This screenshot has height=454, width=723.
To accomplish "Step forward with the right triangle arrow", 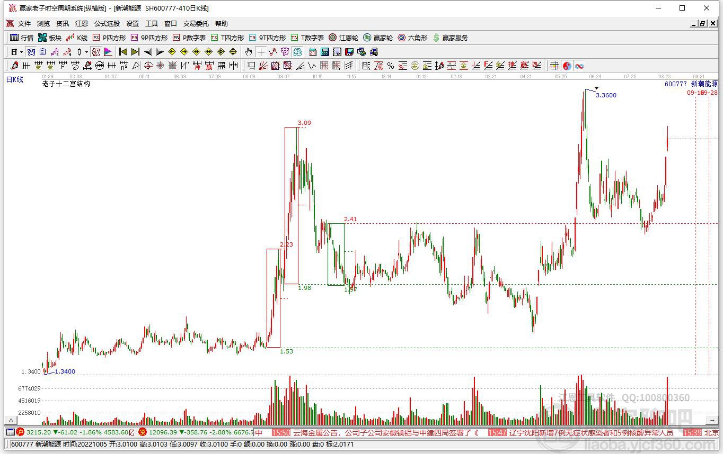I will point(160,52).
